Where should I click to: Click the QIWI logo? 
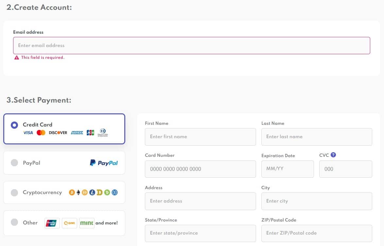70,223
